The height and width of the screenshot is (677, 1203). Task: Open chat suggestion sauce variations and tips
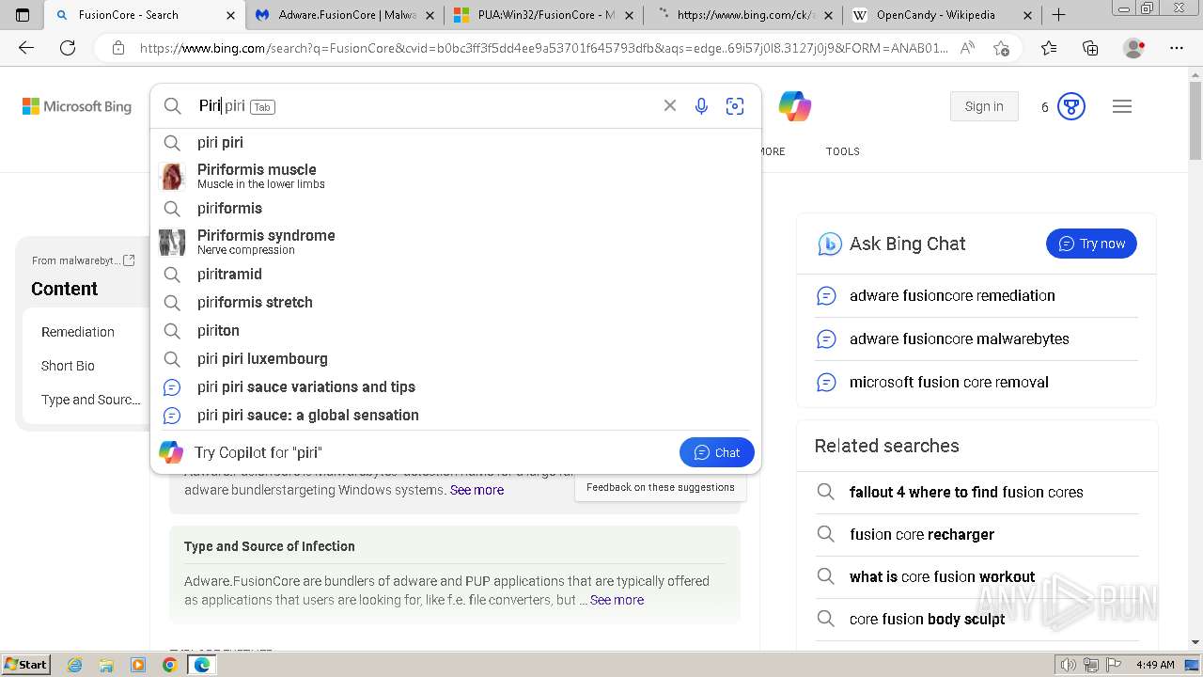[x=456, y=387]
